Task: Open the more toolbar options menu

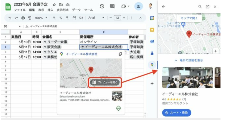Action: pos(132,18)
